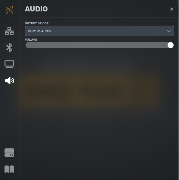Click the volume slider's white handle
179x180 pixels.
[x=170, y=45]
